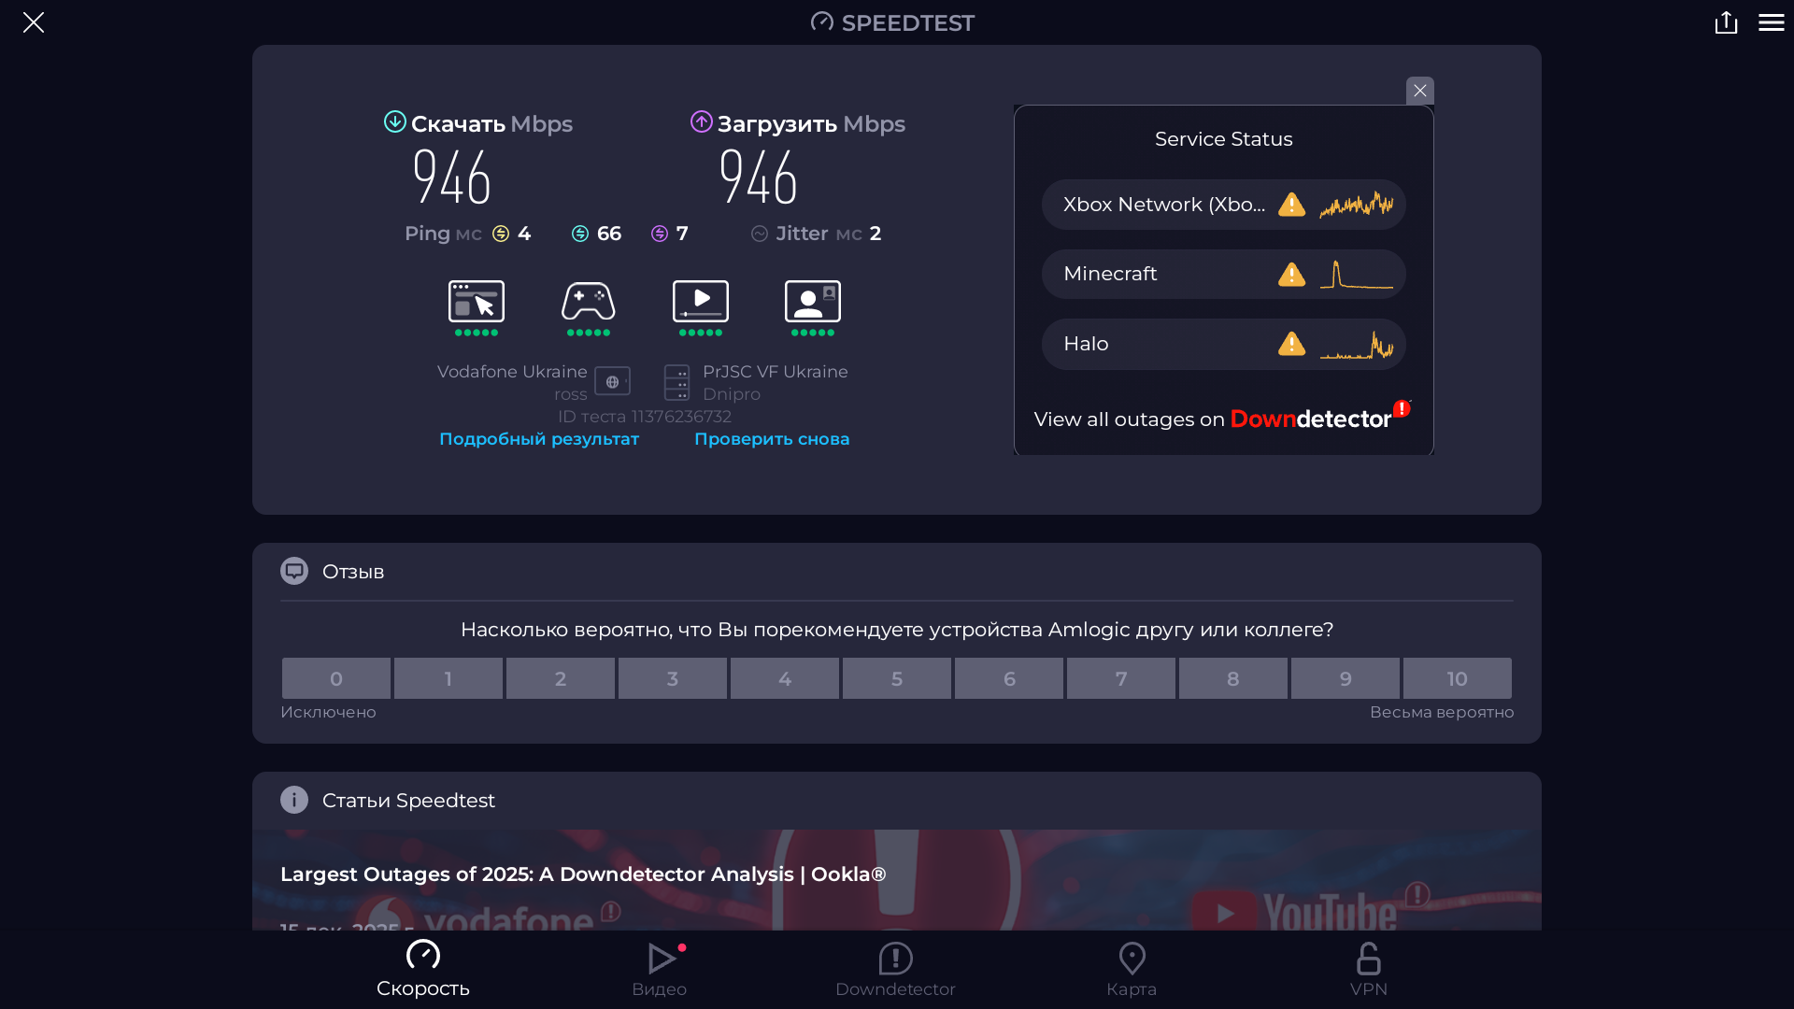Select rating 10 in feedback scale
The width and height of the screenshot is (1794, 1009).
point(1457,679)
